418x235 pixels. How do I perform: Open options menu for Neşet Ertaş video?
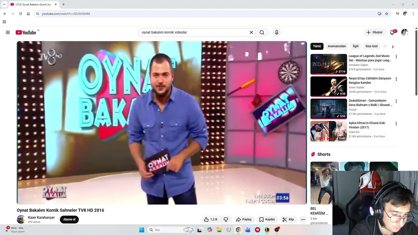point(396,79)
